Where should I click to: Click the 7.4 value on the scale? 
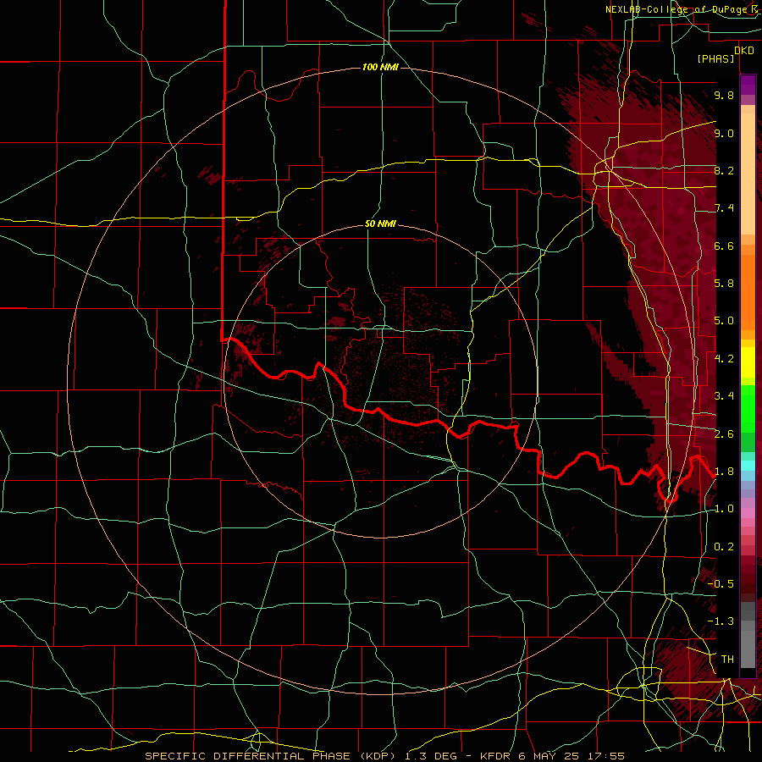(x=724, y=208)
